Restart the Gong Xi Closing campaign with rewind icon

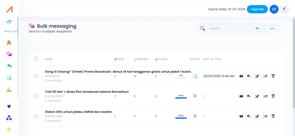[x=241, y=76]
